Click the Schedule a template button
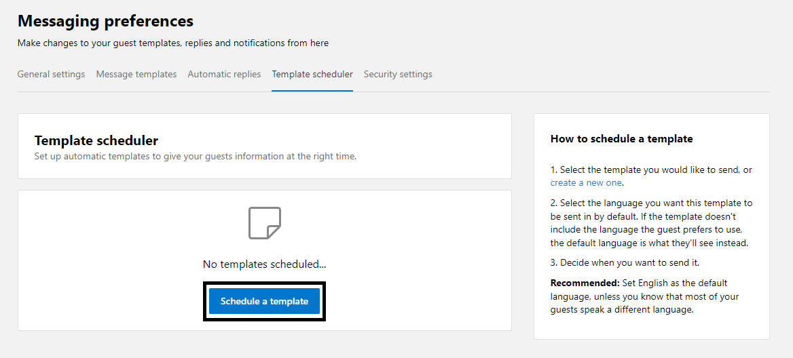This screenshot has width=793, height=358. click(265, 302)
